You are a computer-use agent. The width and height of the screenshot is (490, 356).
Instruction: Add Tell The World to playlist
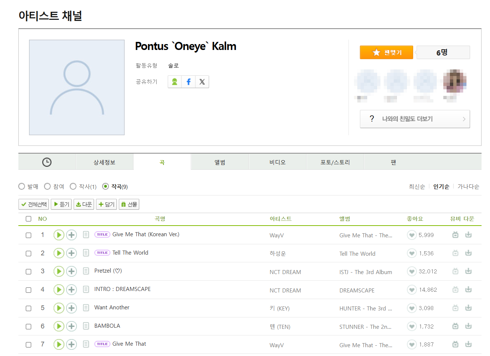click(x=71, y=253)
